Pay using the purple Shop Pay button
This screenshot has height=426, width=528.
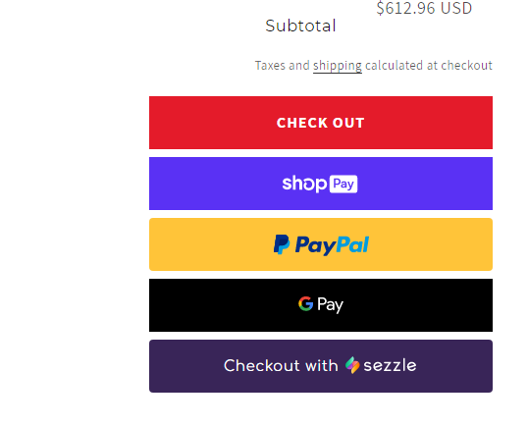(321, 184)
